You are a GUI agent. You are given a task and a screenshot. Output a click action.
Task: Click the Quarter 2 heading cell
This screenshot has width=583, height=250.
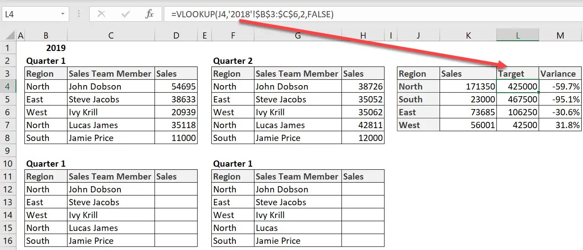pyautogui.click(x=233, y=61)
